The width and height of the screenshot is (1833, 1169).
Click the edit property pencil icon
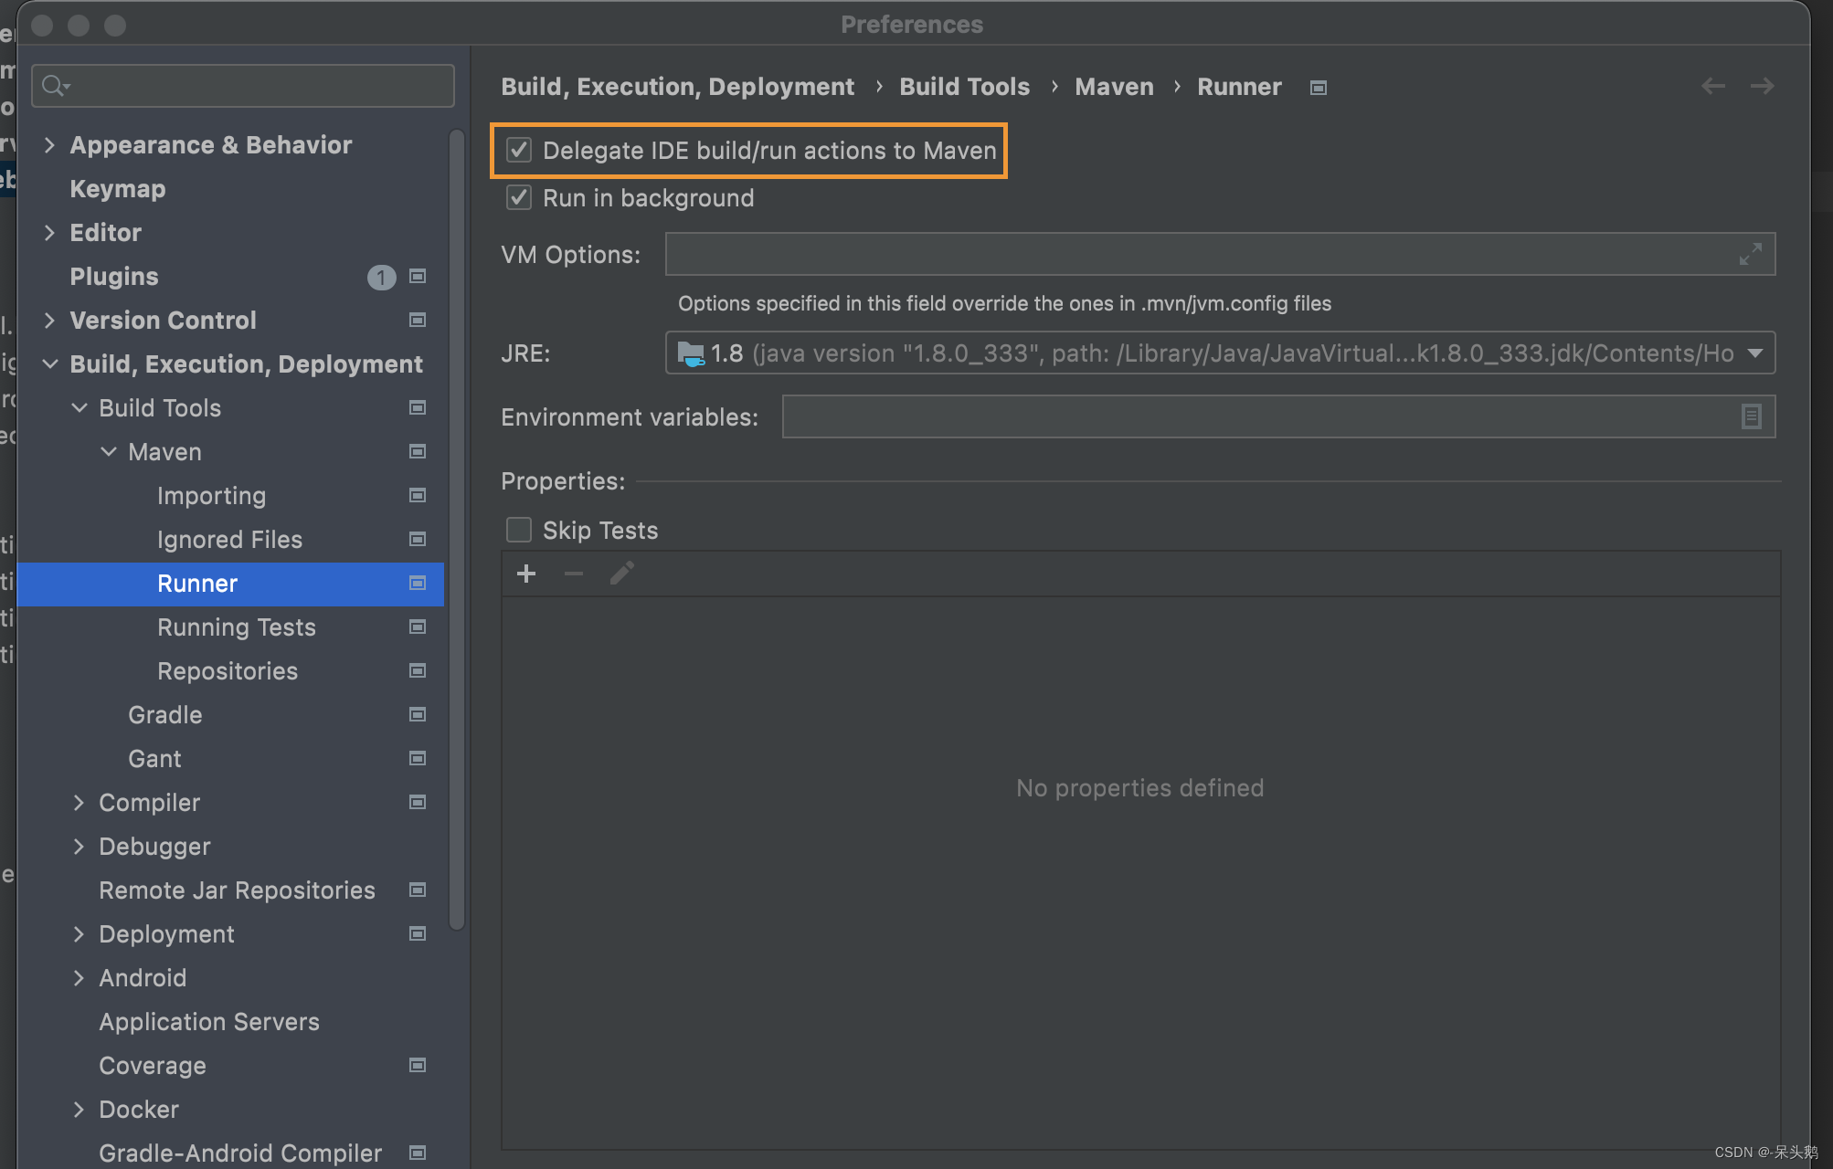621,574
